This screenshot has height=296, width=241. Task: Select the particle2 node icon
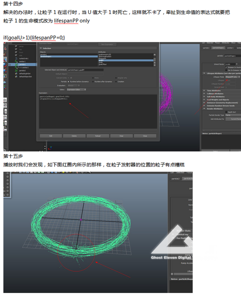click(x=17, y=71)
